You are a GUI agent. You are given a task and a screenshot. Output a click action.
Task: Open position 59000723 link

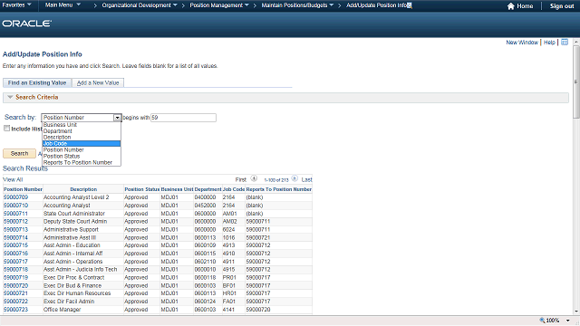15,310
